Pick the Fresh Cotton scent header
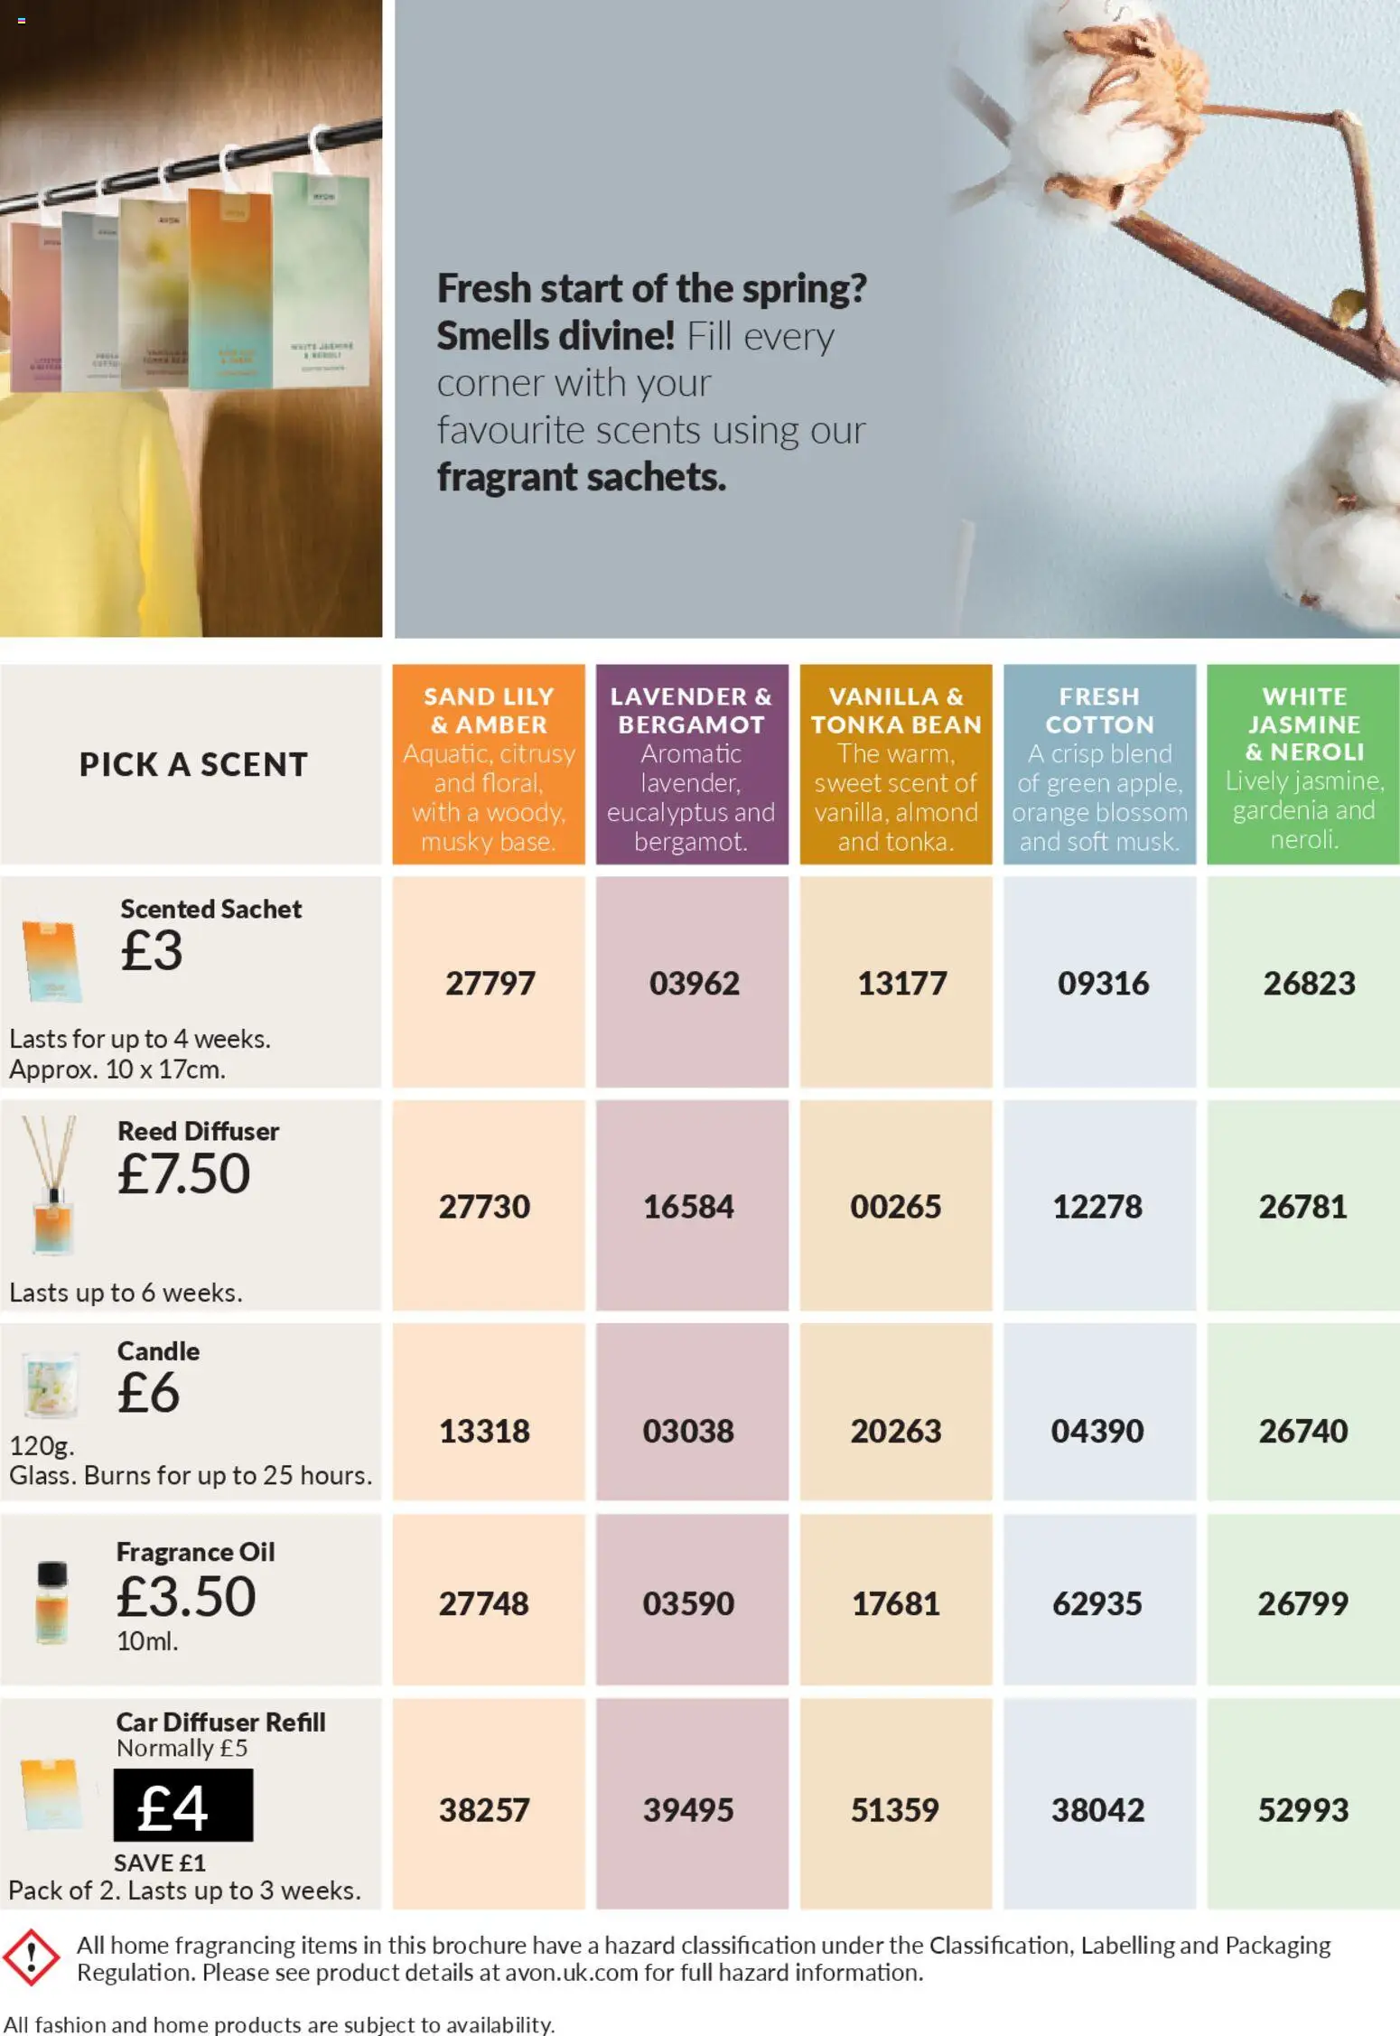Screen dimensions: 1400x2036 point(1099,766)
